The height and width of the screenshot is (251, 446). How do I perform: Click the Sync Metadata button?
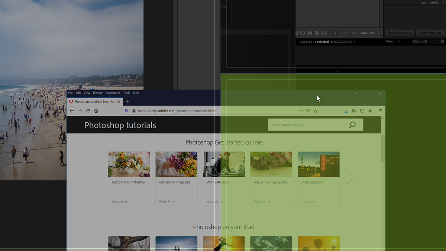(x=399, y=33)
